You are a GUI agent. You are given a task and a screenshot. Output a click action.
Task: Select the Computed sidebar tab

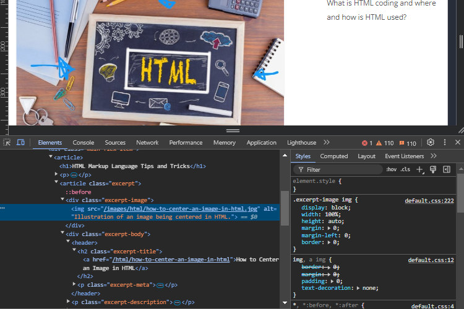pyautogui.click(x=334, y=156)
